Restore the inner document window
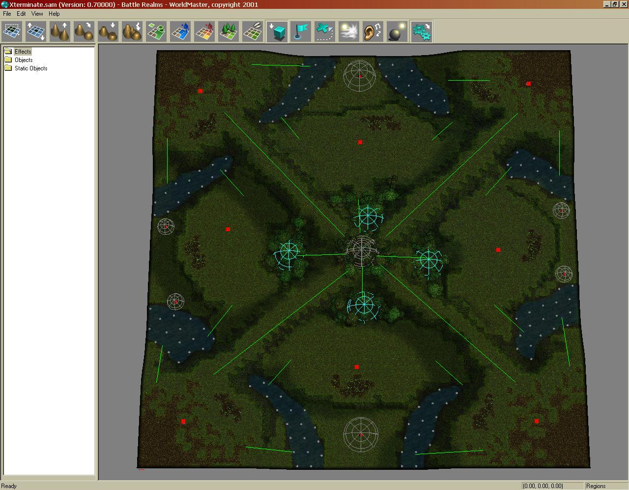This screenshot has height=490, width=629. click(614, 4)
